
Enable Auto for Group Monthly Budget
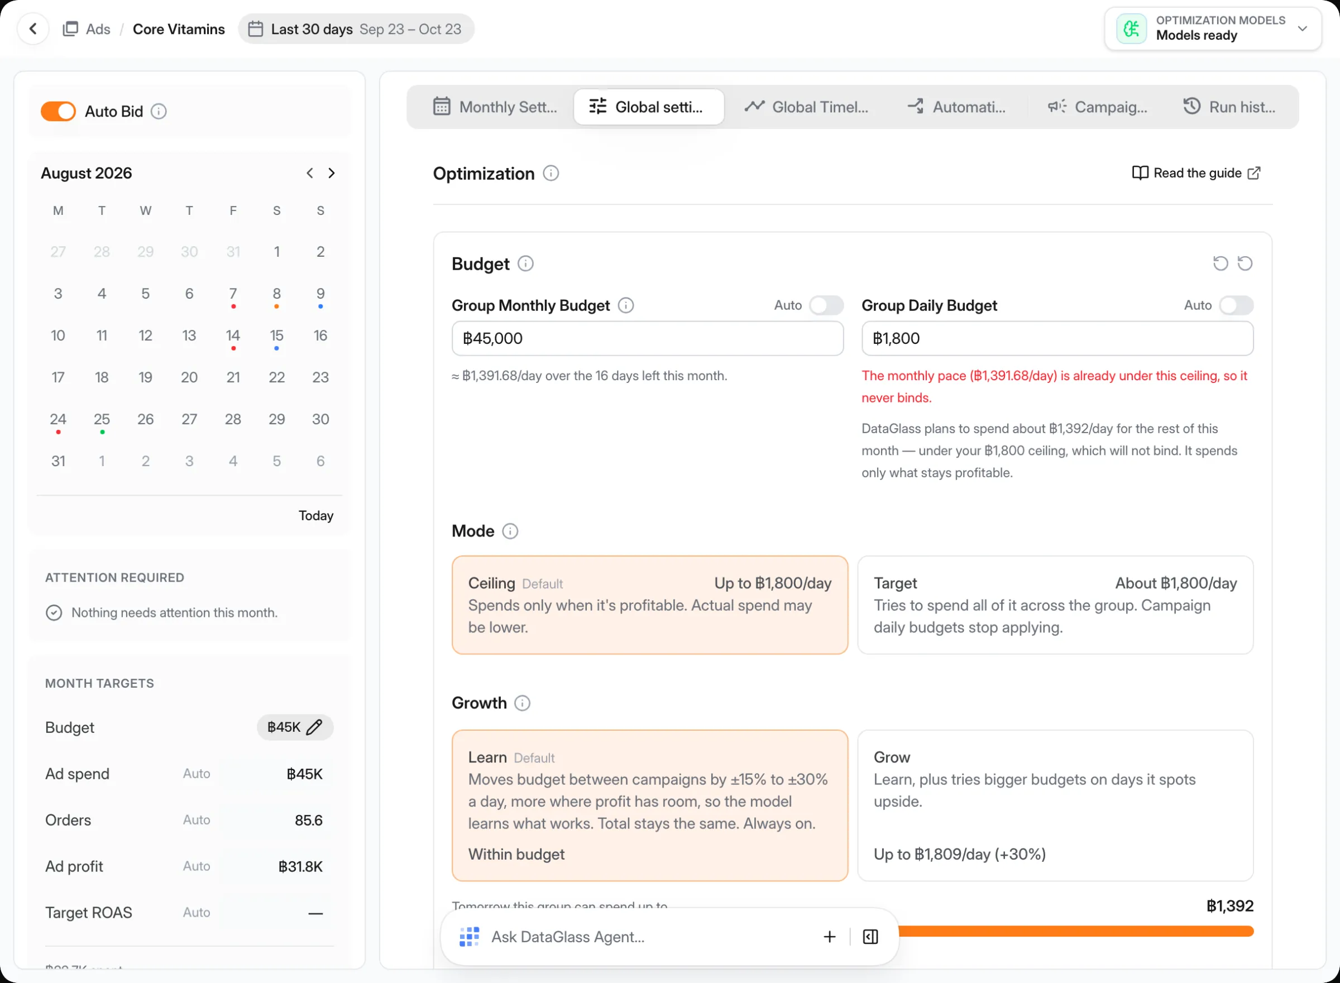click(826, 305)
